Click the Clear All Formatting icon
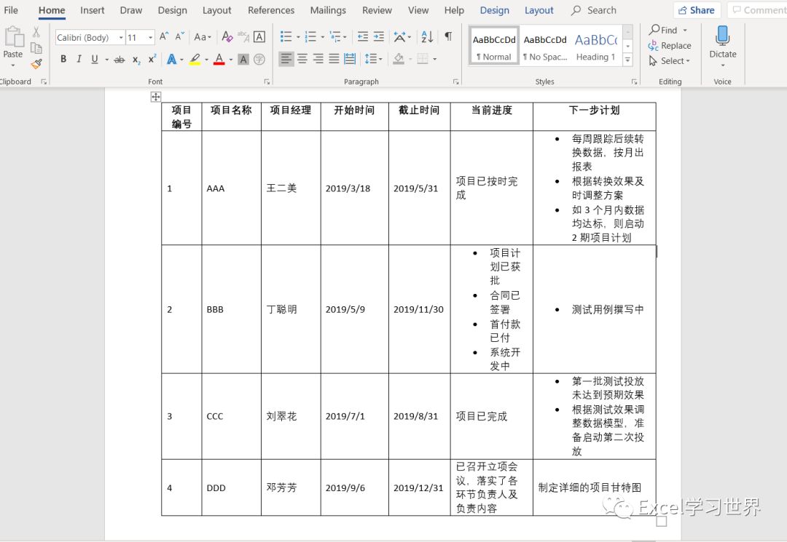 pyautogui.click(x=227, y=37)
